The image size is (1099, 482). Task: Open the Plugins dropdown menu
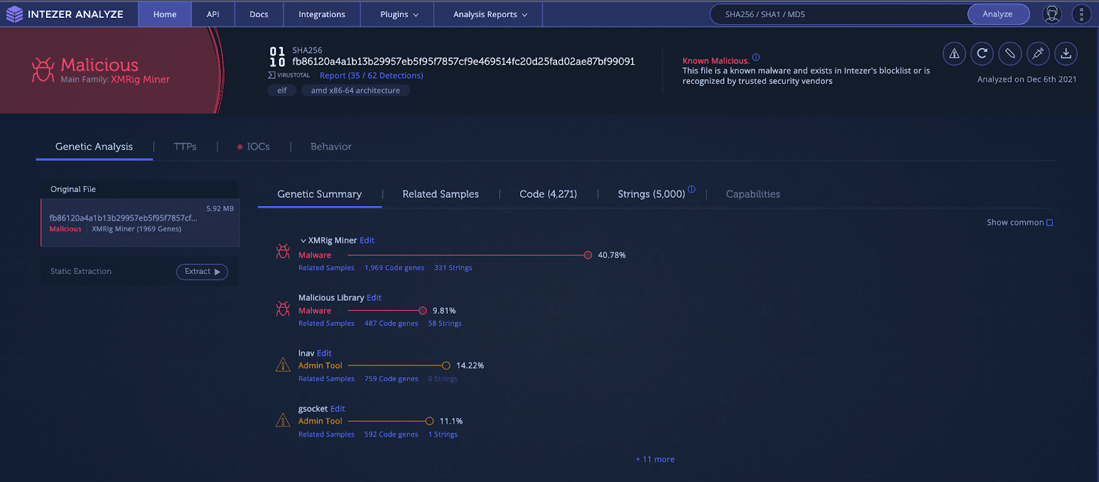(x=399, y=14)
